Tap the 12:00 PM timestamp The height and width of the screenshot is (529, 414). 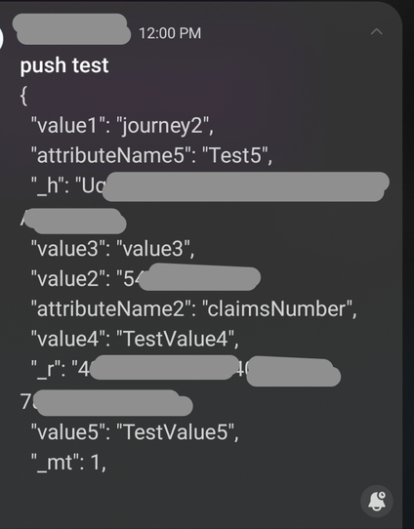point(170,33)
